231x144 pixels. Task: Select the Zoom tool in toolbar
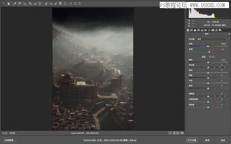pos(4,3)
